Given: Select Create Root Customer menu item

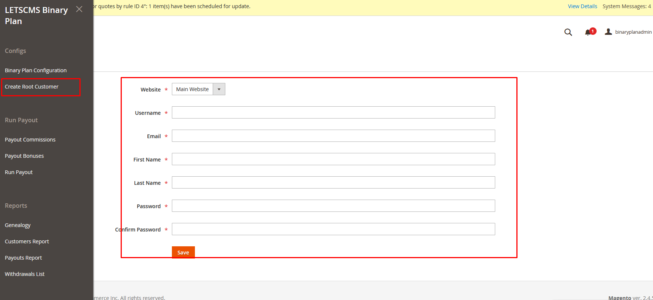Looking at the screenshot, I should click(x=32, y=87).
